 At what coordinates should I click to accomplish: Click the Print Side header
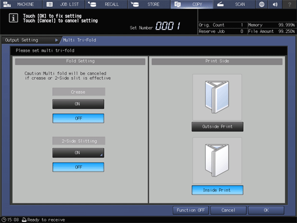[x=217, y=61]
